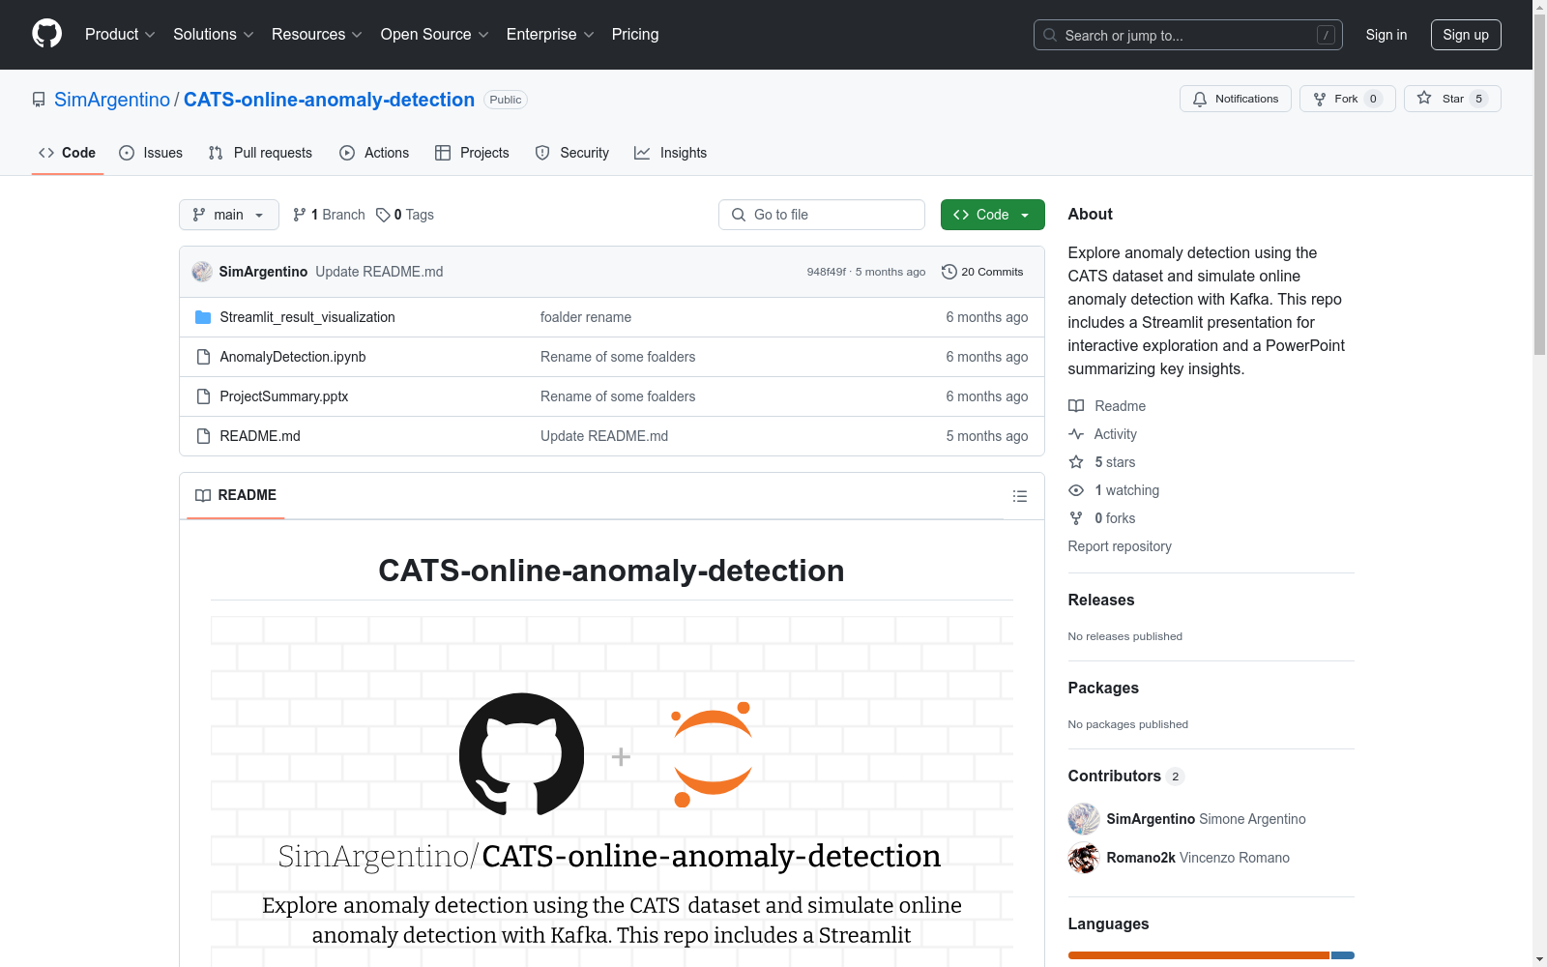Focus the Go to file input
This screenshot has width=1547, height=967.
pyautogui.click(x=822, y=215)
